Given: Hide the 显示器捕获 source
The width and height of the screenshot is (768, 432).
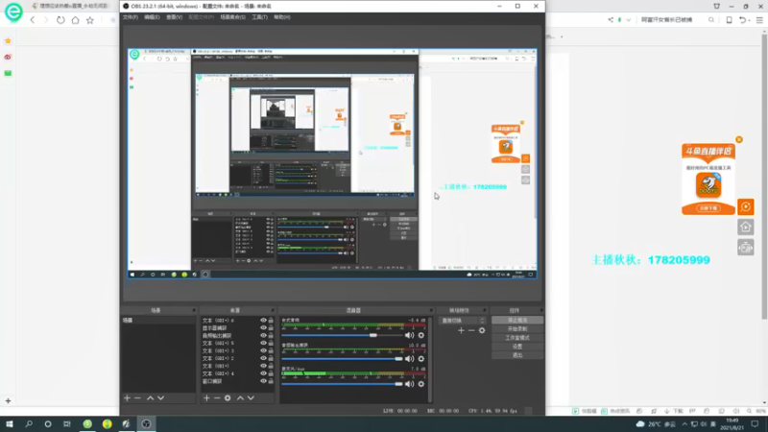Looking at the screenshot, I should [x=263, y=327].
